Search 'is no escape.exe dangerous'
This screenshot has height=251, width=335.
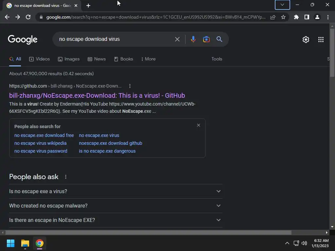pos(107,151)
